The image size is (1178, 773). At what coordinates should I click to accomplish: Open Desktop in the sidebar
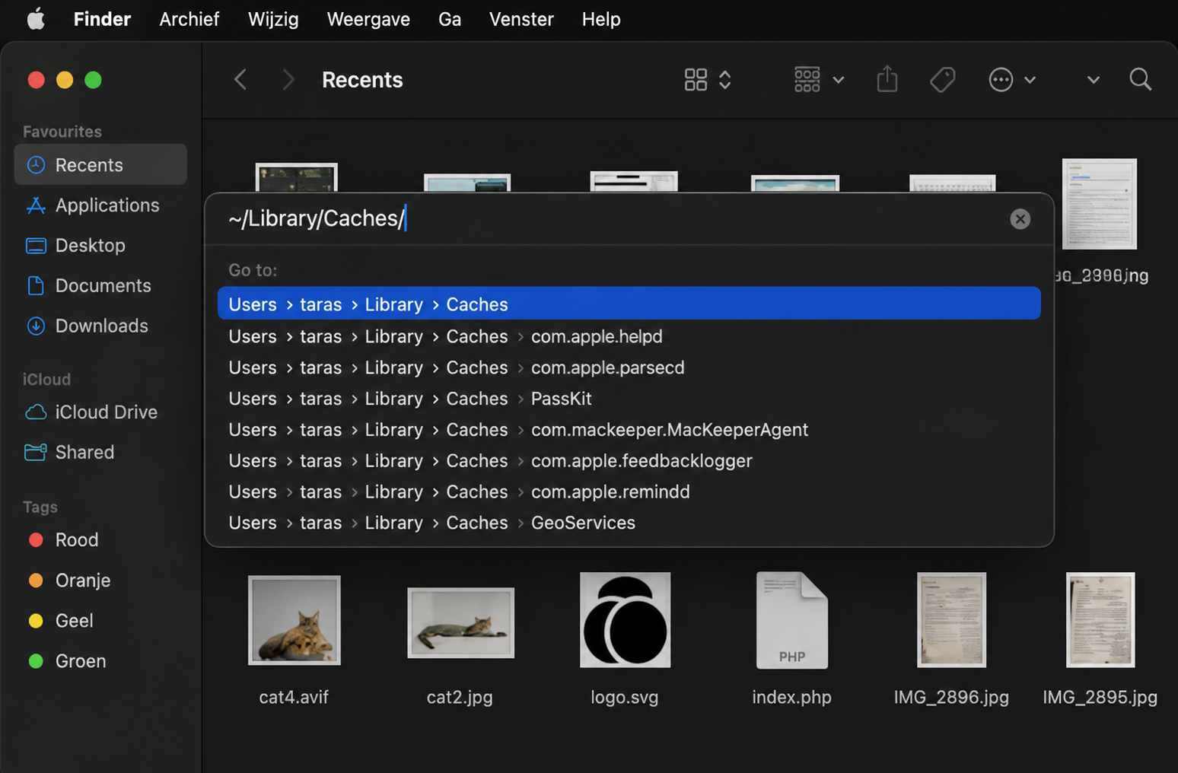pyautogui.click(x=100, y=245)
